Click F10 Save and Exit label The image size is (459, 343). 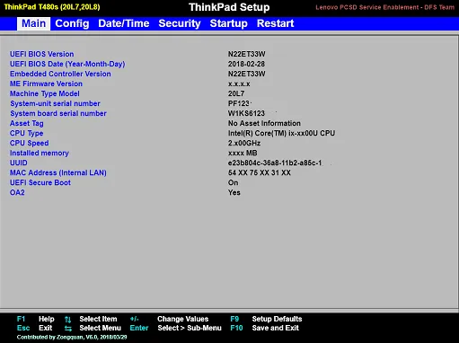tap(265, 328)
